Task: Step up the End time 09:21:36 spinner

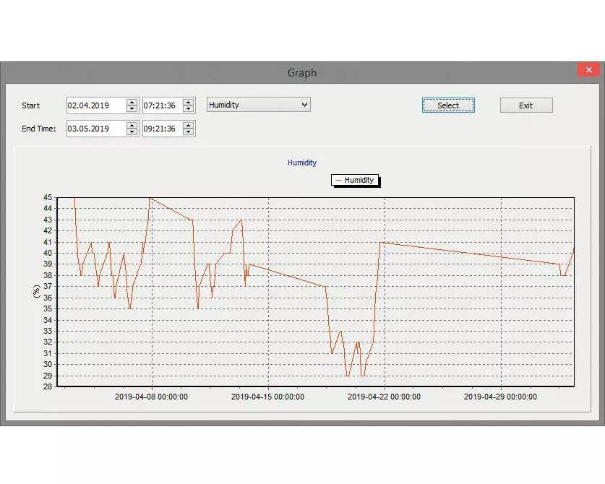Action: pos(189,125)
